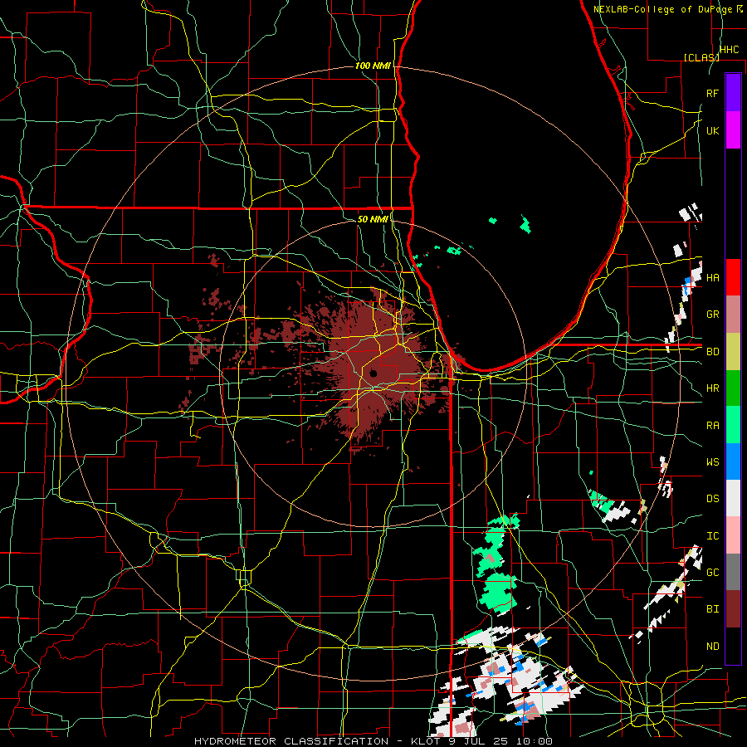
Task: Select the red HA legend swatch
Action: (x=733, y=277)
